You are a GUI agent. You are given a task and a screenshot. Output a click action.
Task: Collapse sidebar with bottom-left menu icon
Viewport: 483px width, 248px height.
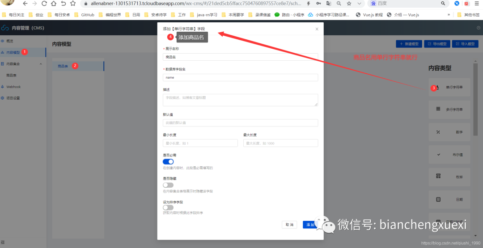pos(3,243)
